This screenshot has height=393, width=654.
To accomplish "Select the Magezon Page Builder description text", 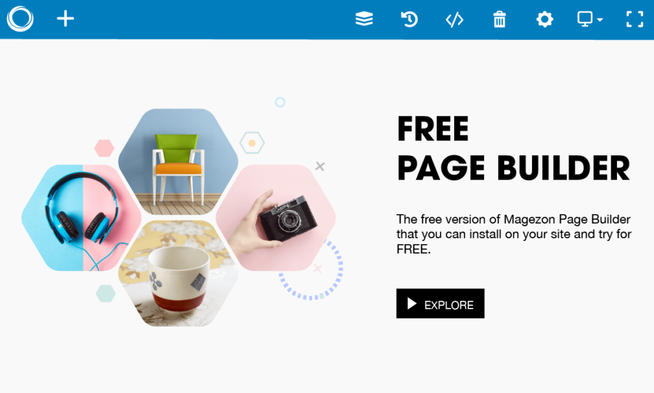I will point(514,234).
